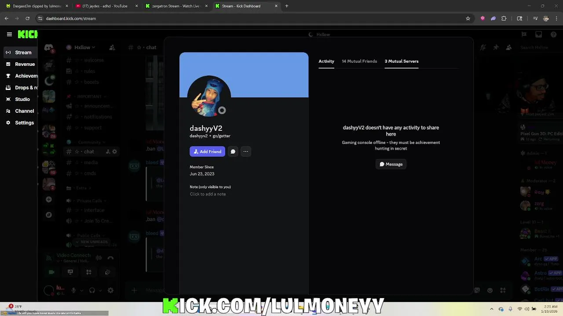Viewport: 563px width, 316px height.
Task: Open the soundboard icon
Action: [x=108, y=272]
